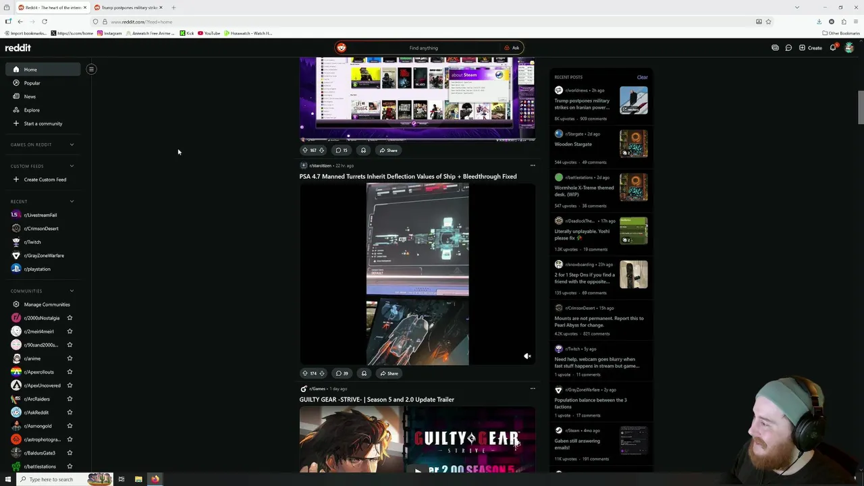
Task: Collapse the sidebar with the hamburger button
Action: click(91, 69)
